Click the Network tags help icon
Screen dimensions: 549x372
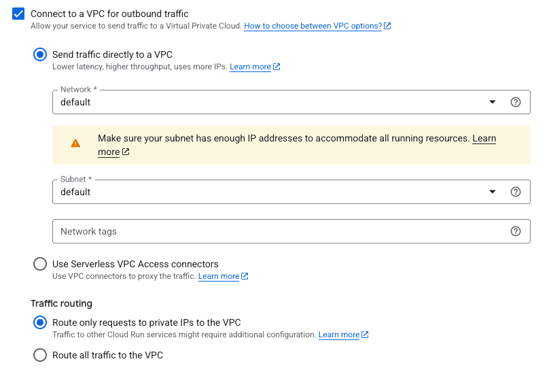(x=516, y=231)
